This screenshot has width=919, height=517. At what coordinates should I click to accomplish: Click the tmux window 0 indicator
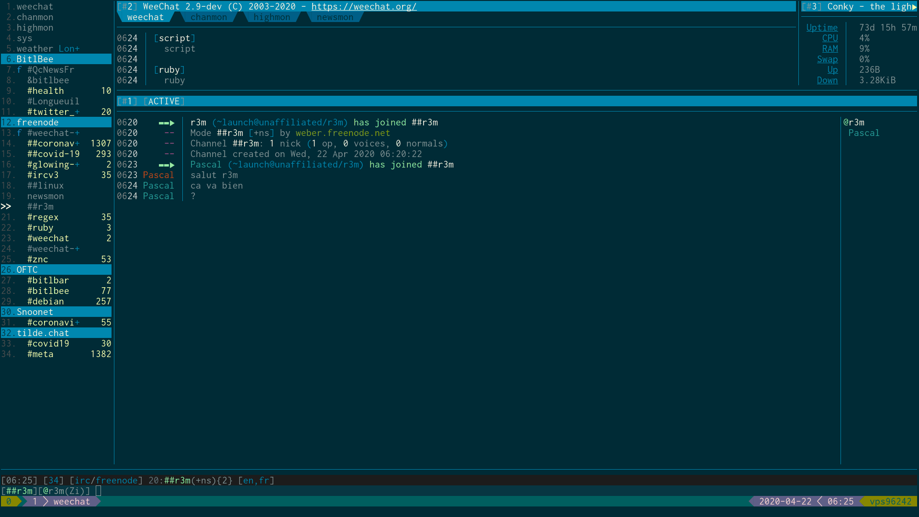pos(9,502)
